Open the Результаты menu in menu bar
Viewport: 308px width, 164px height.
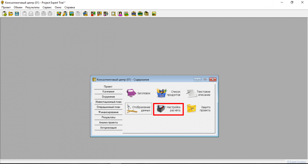click(32, 7)
